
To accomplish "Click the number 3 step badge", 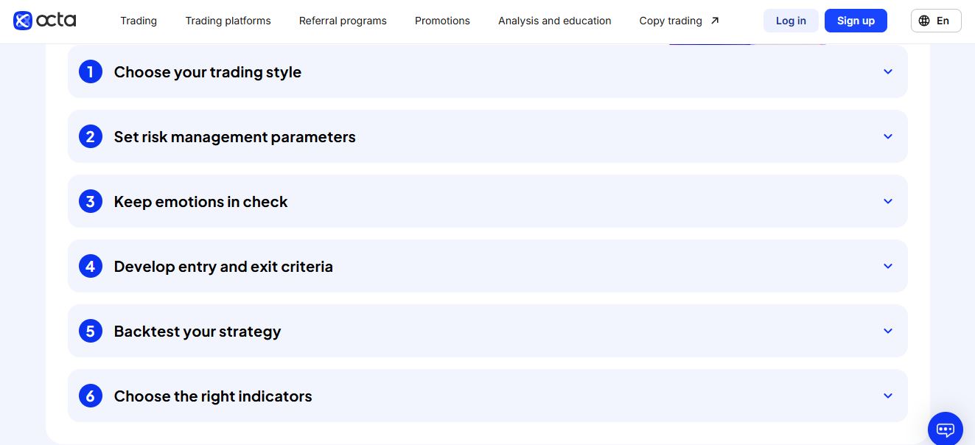I will coord(91,202).
